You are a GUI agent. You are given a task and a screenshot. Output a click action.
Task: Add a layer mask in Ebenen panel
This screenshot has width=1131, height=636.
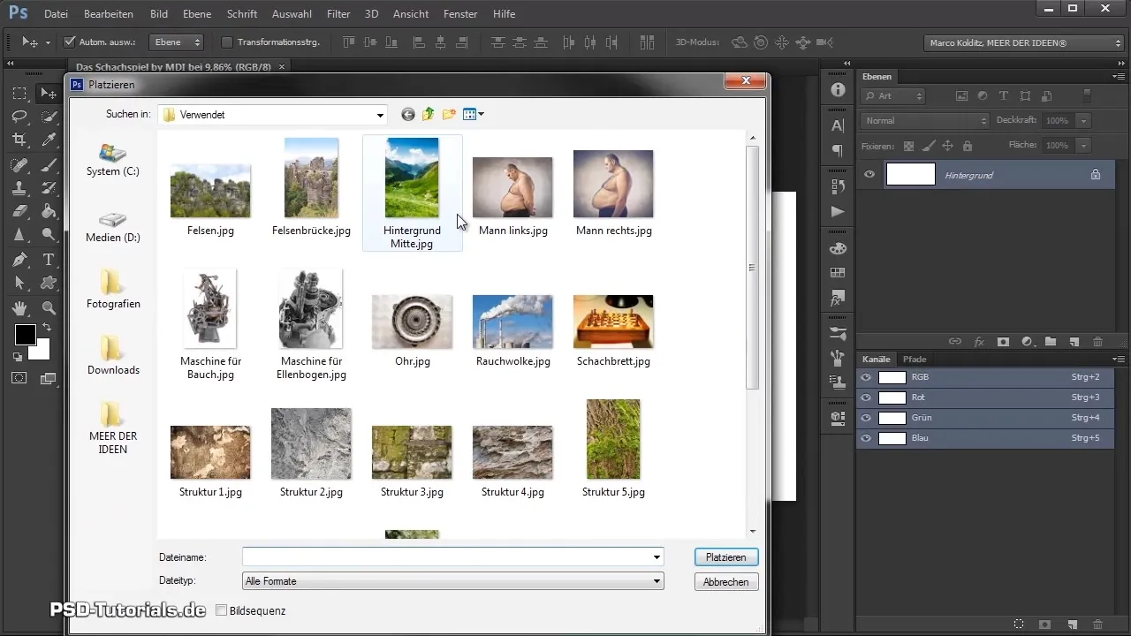(x=1003, y=341)
